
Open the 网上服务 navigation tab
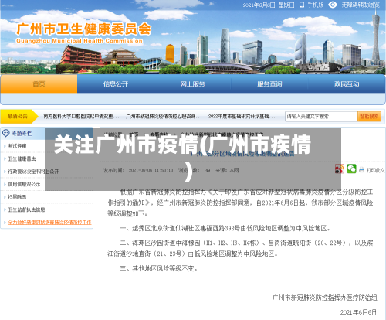point(192,83)
